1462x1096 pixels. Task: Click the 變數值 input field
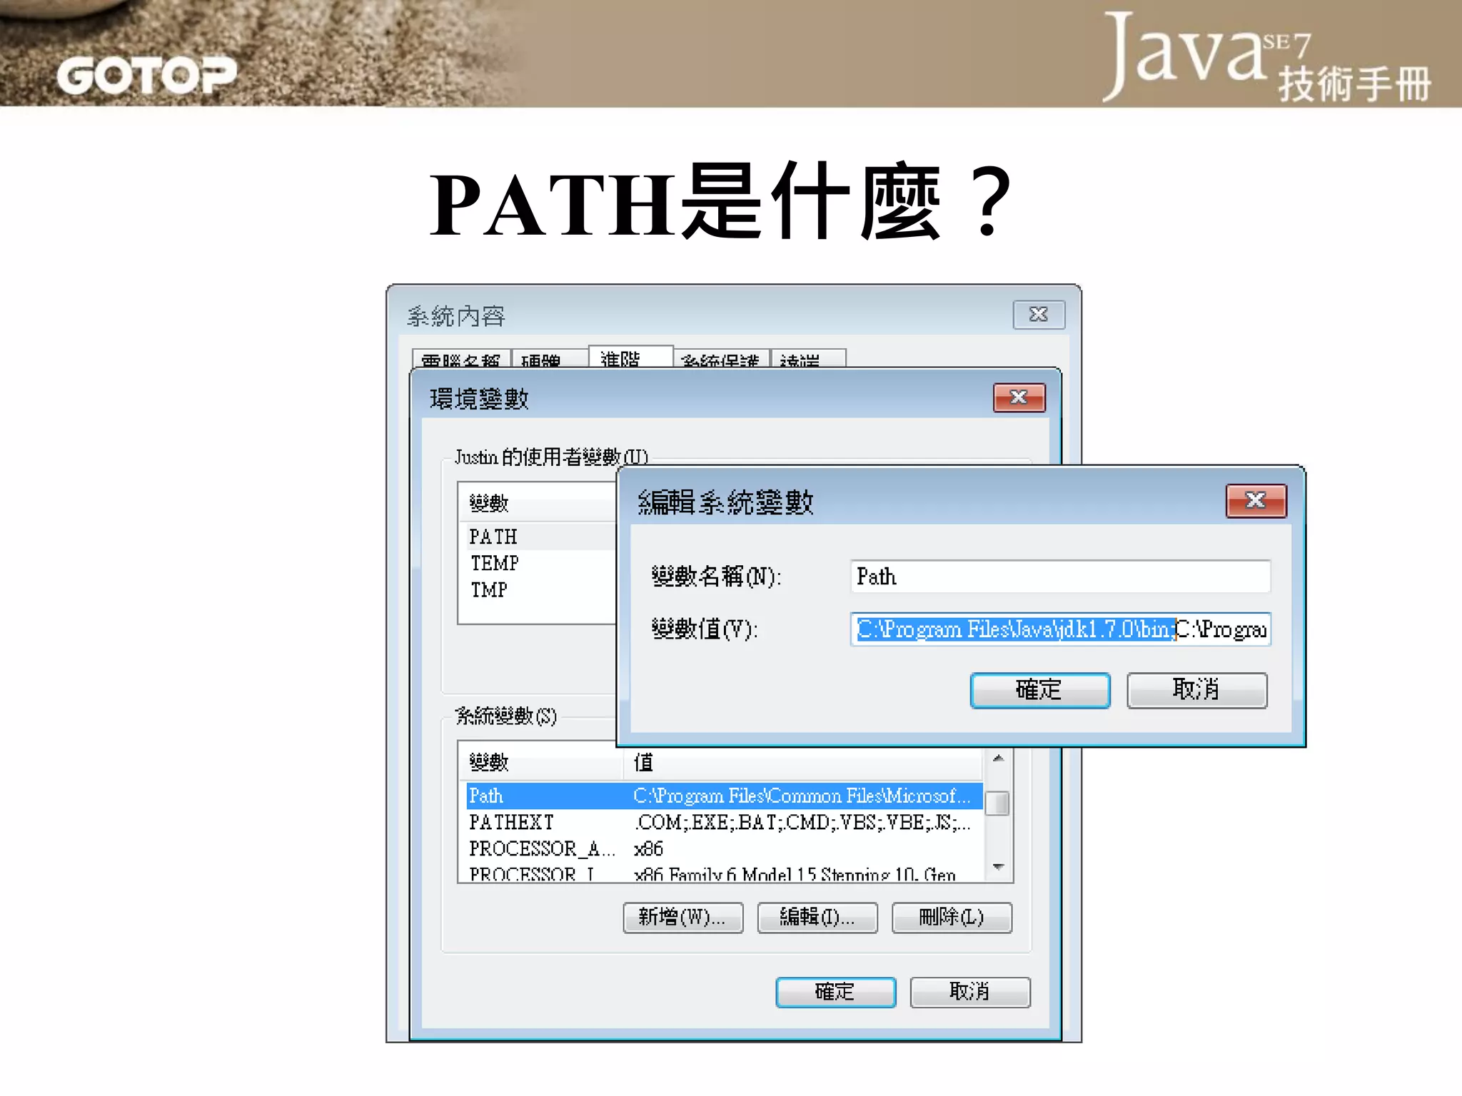1060,629
